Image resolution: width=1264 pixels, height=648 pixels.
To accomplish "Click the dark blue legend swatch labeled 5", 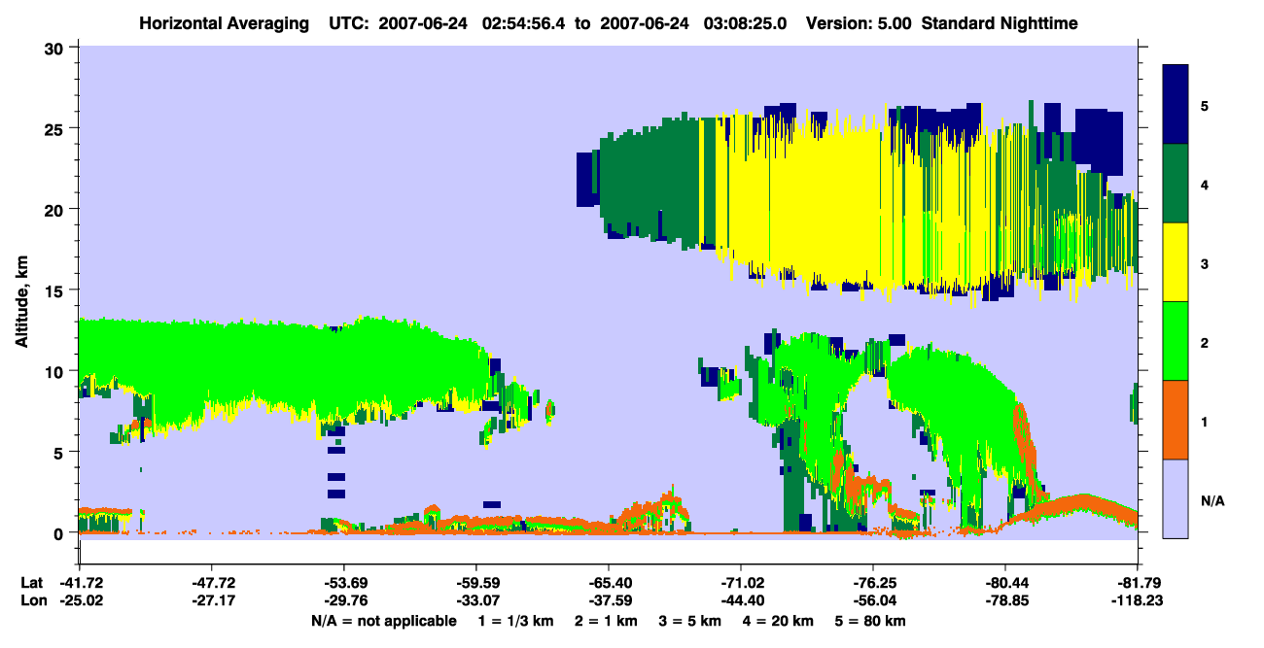I will click(1176, 104).
